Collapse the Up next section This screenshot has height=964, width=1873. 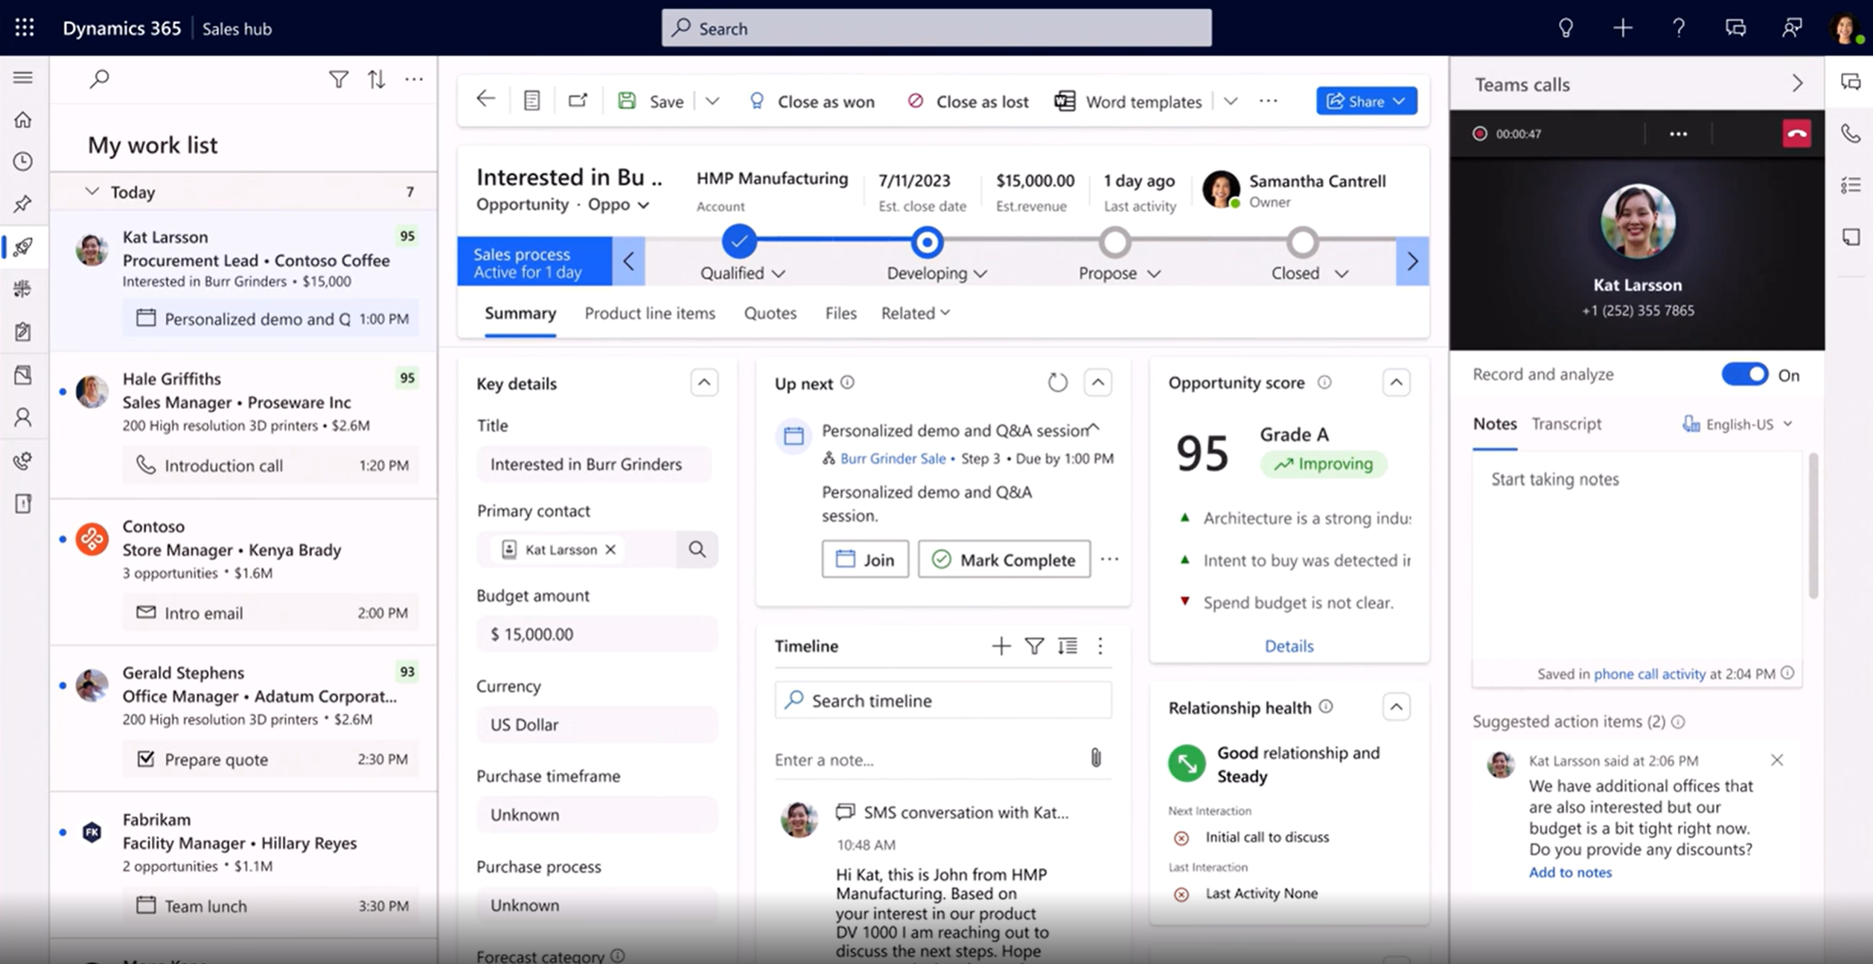pyautogui.click(x=1097, y=382)
